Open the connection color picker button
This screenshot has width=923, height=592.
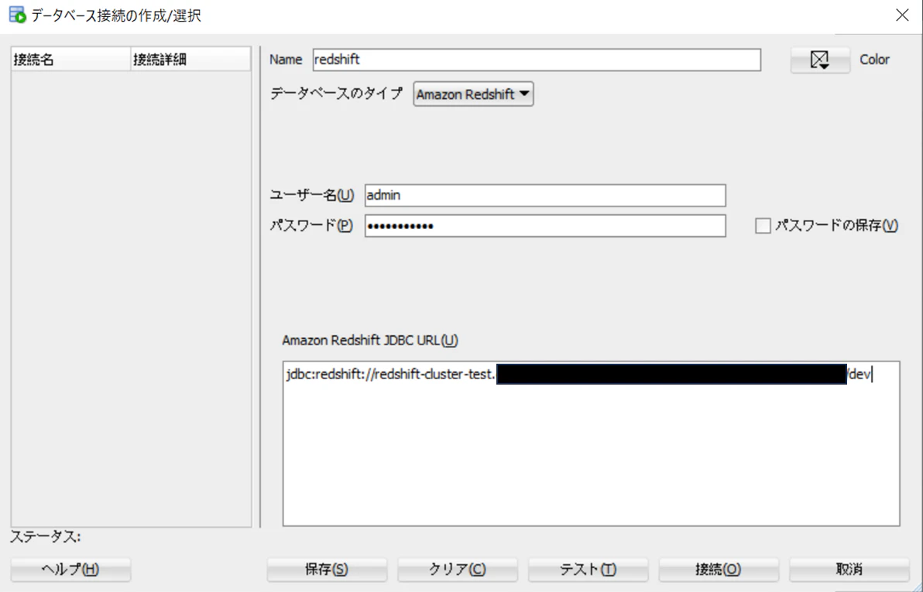click(x=820, y=60)
